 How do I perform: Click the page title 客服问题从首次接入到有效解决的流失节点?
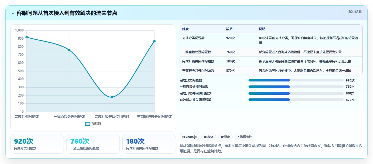click(x=67, y=13)
